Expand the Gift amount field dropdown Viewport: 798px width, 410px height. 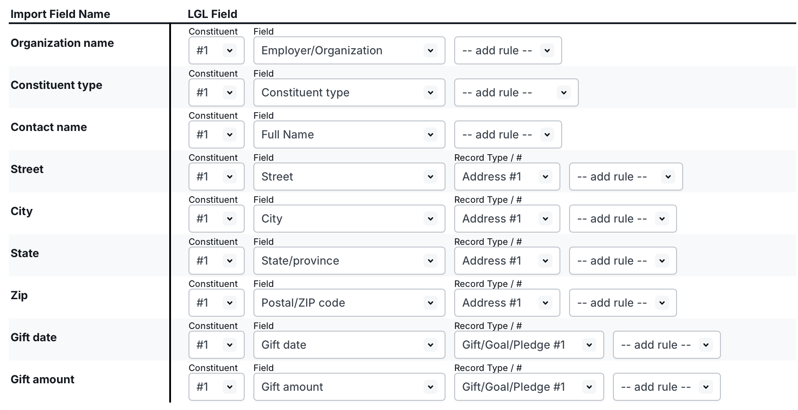[349, 387]
